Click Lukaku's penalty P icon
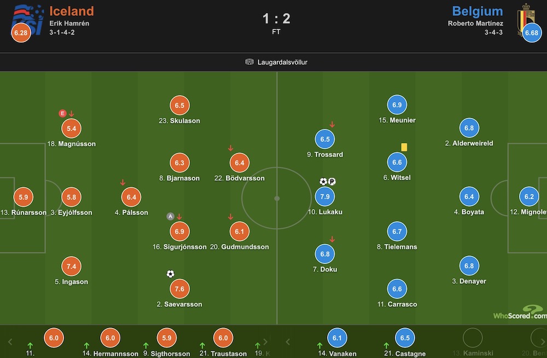 [x=332, y=181]
